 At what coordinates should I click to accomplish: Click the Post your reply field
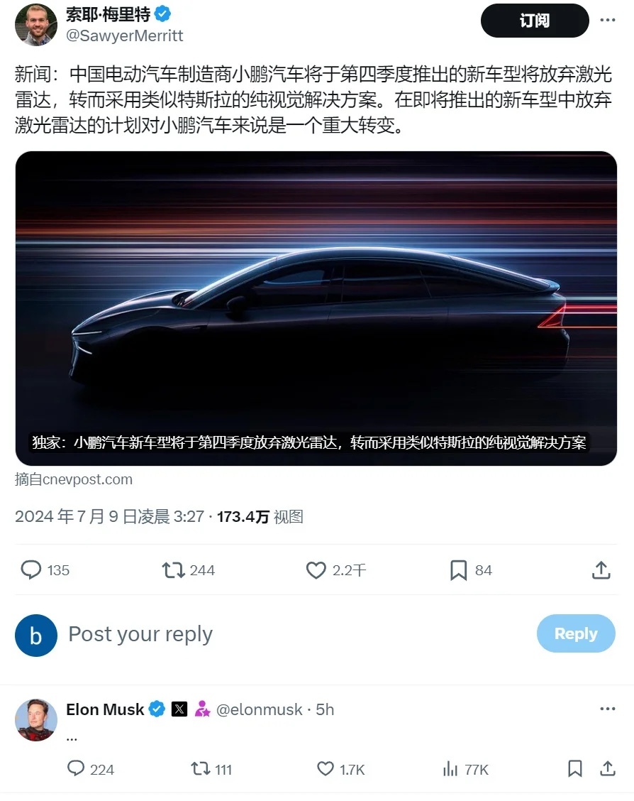pos(296,634)
